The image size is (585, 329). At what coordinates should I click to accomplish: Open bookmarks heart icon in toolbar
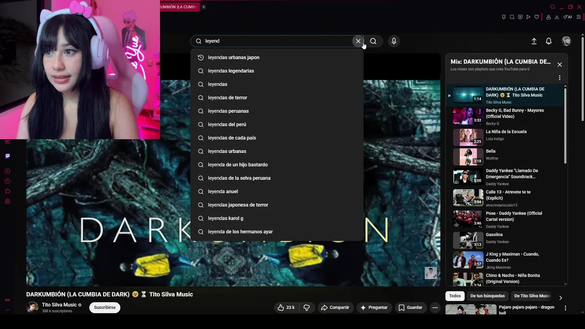click(x=537, y=17)
